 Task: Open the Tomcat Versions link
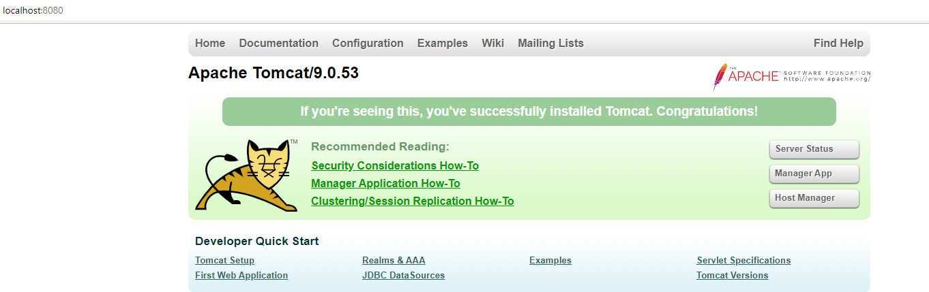tap(732, 275)
